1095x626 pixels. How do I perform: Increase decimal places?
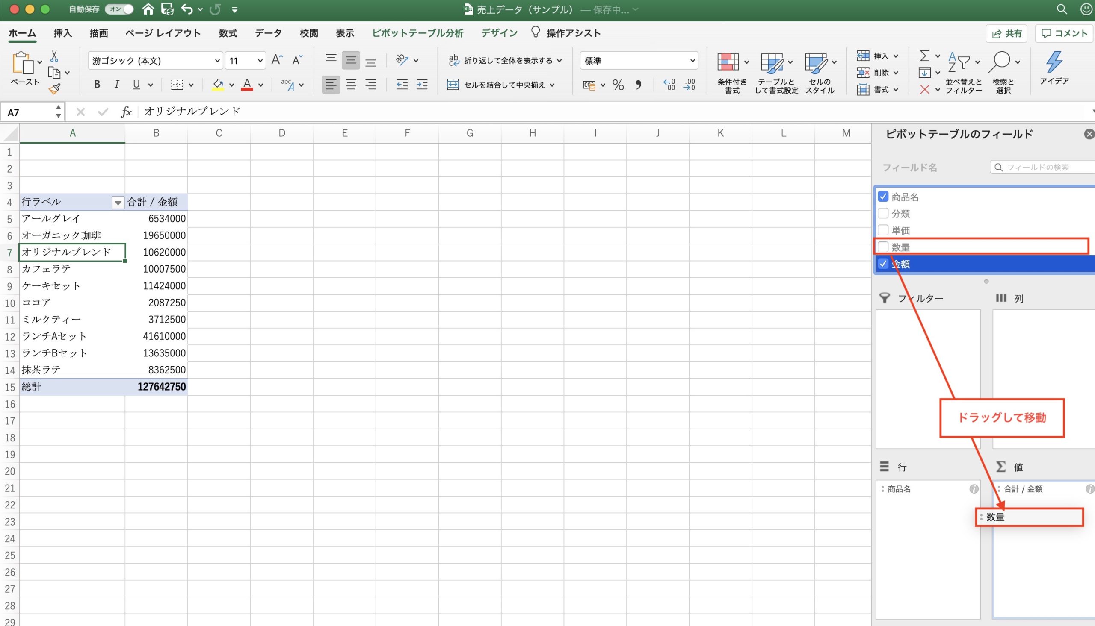pyautogui.click(x=669, y=85)
